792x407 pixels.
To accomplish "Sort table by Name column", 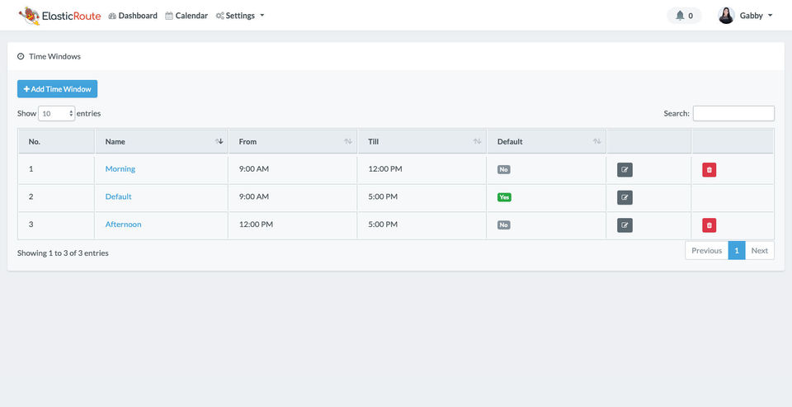I will coord(219,141).
